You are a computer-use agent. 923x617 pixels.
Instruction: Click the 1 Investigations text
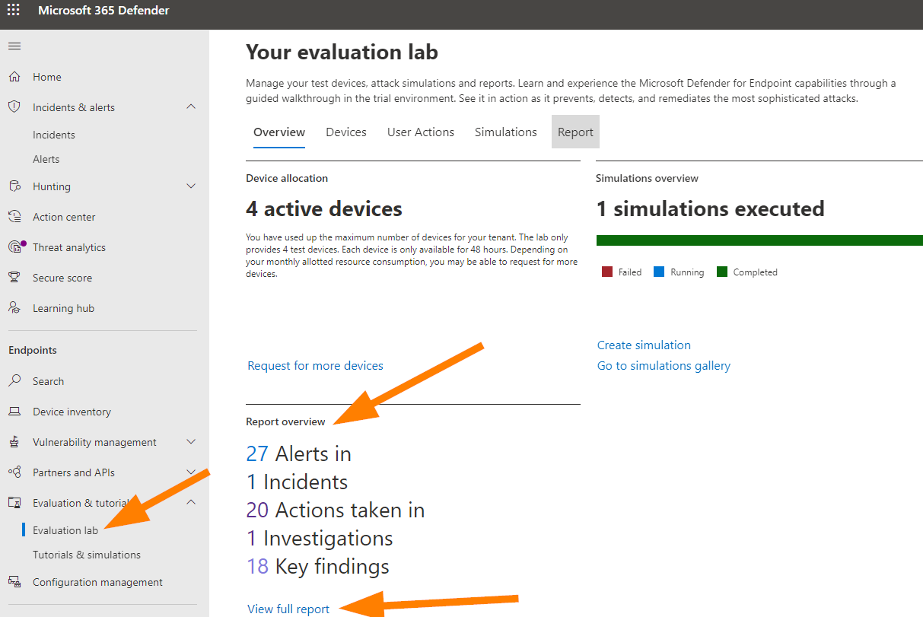pyautogui.click(x=320, y=538)
